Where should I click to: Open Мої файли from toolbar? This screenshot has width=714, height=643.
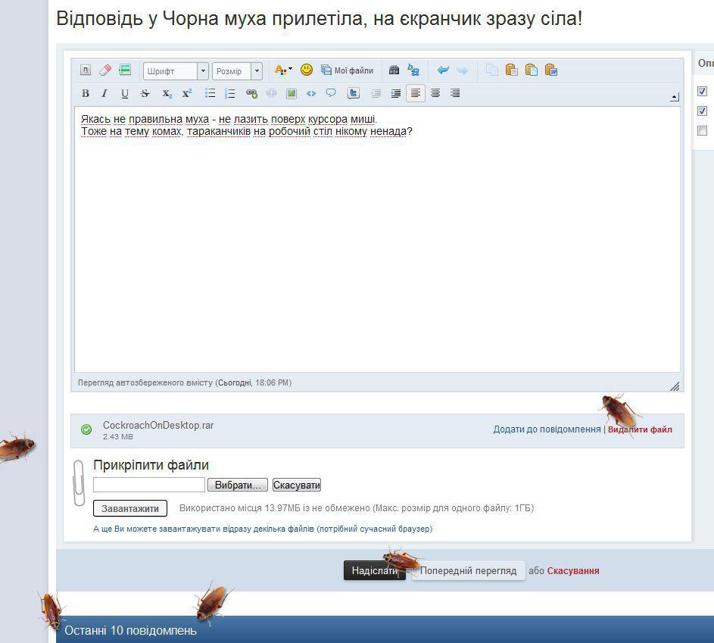[348, 70]
